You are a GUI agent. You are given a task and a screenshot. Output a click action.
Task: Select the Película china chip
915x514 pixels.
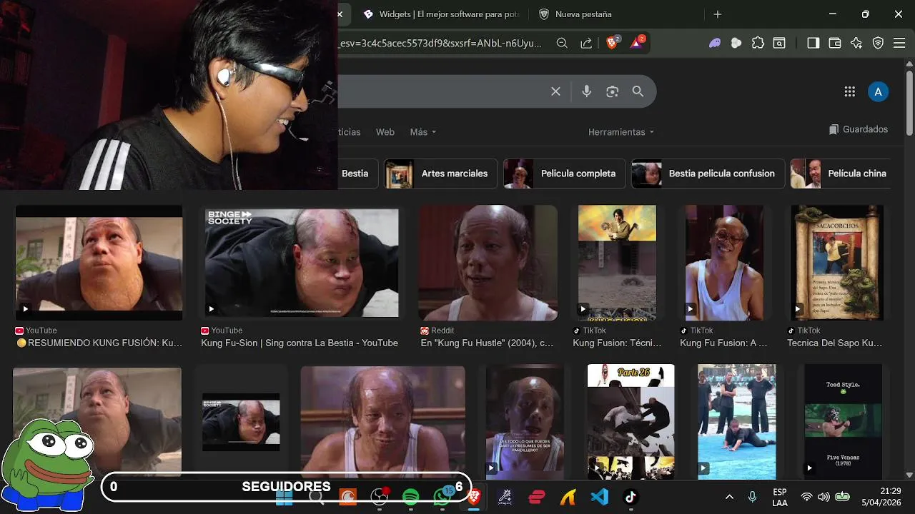pos(841,173)
